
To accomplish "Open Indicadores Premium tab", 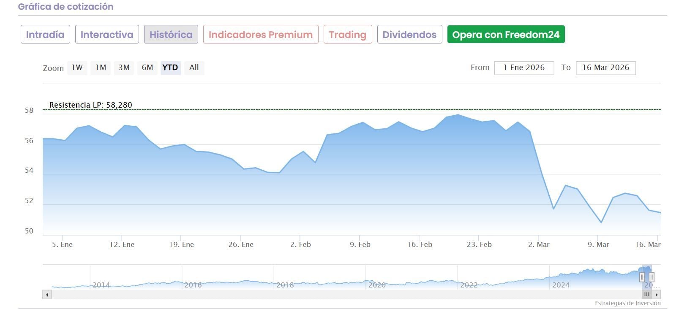I will pos(261,35).
